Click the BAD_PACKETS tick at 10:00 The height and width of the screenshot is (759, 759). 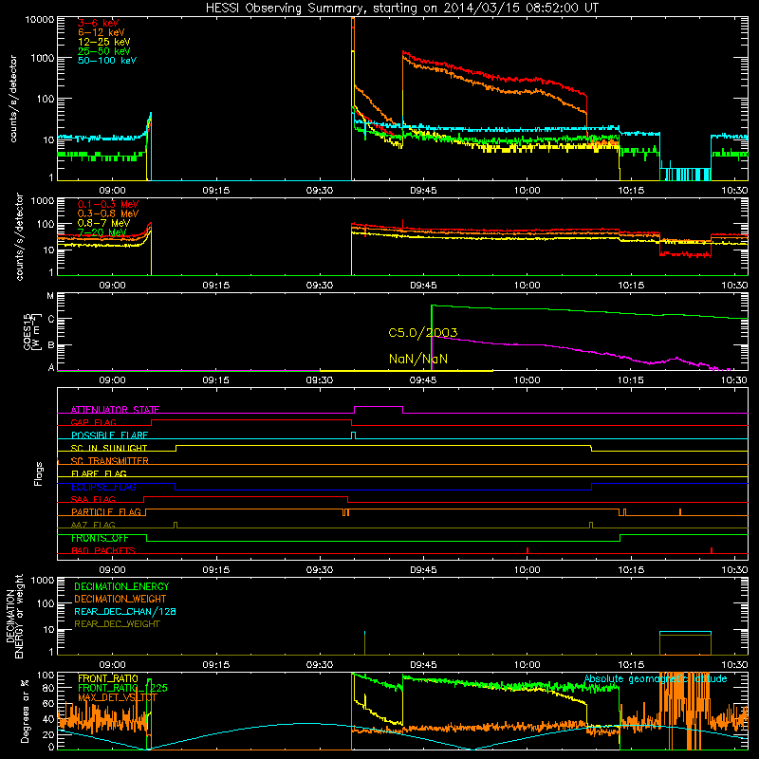(x=528, y=550)
